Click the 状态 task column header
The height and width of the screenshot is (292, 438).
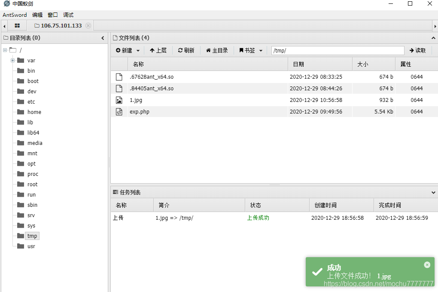[x=277, y=205]
